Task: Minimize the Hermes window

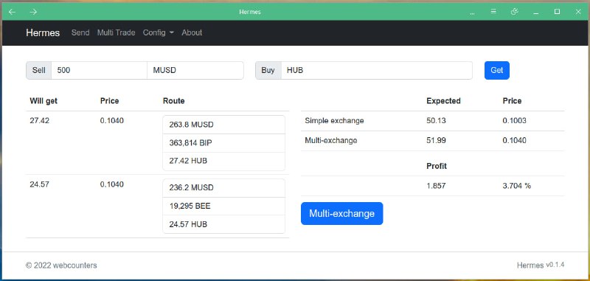Action: pyautogui.click(x=536, y=13)
